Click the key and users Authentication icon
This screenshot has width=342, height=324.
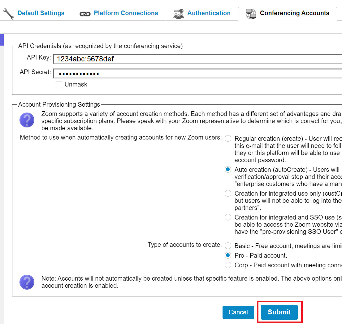pyautogui.click(x=178, y=14)
